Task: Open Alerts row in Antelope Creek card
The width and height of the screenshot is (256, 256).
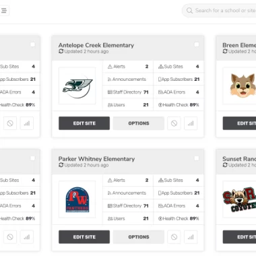Action: (128, 67)
